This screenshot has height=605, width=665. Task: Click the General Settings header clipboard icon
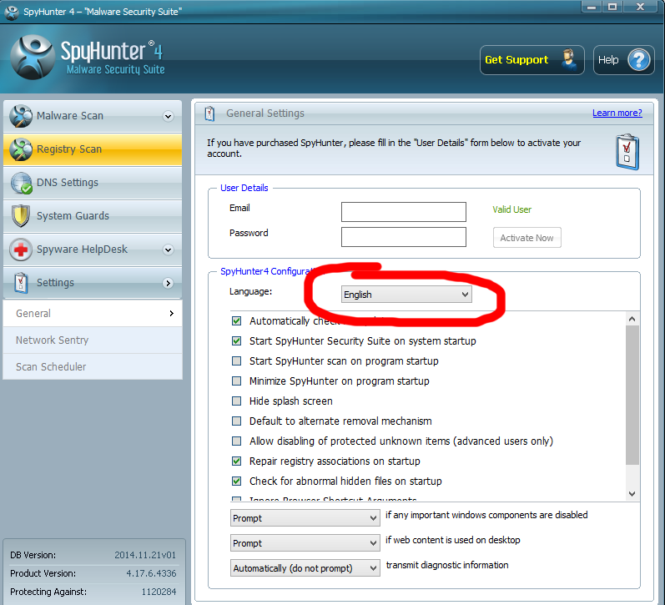[x=209, y=113]
